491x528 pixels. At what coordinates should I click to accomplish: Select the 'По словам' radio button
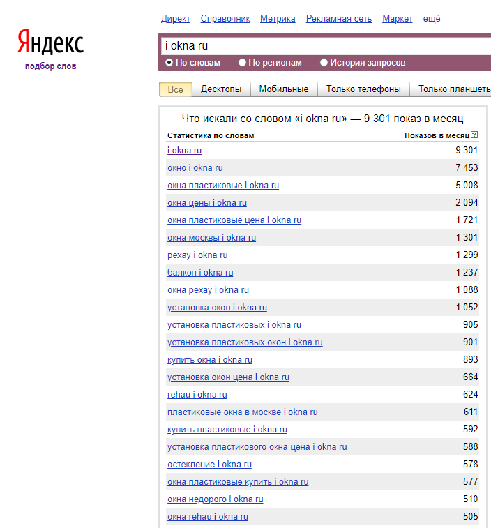coord(169,63)
